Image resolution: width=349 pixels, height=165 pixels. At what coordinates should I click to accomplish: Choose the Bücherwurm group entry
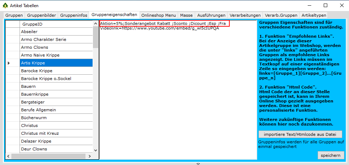click(x=56, y=118)
